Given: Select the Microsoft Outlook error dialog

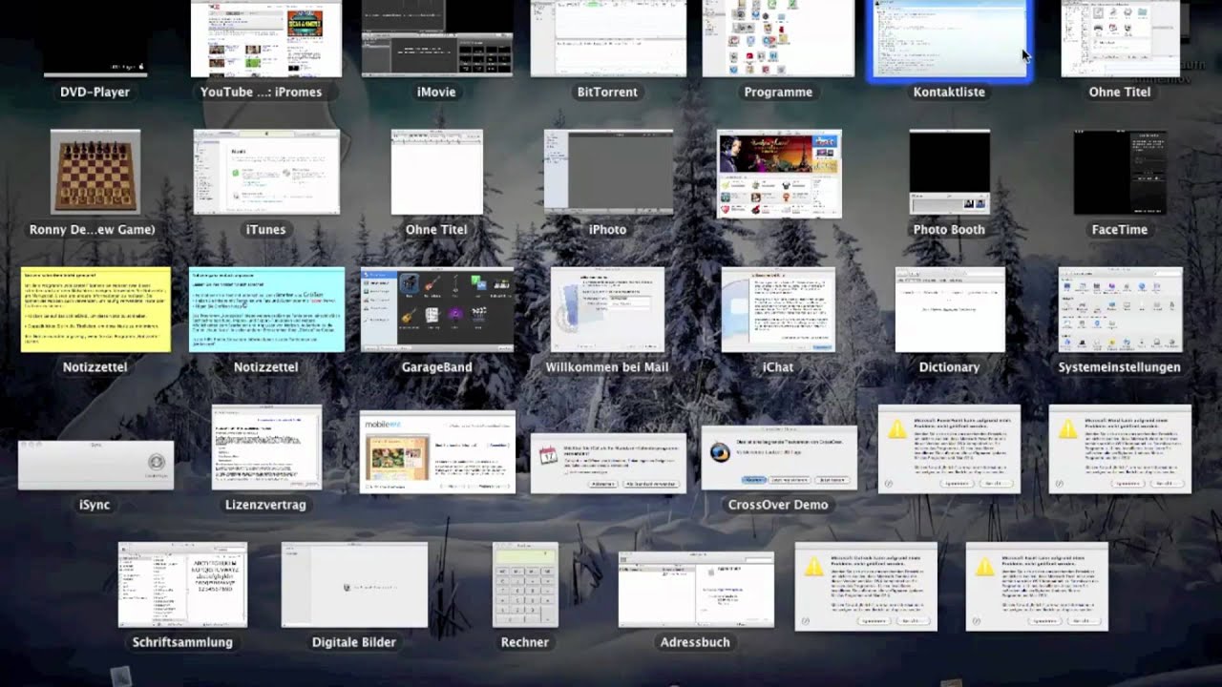Looking at the screenshot, I should tap(866, 586).
